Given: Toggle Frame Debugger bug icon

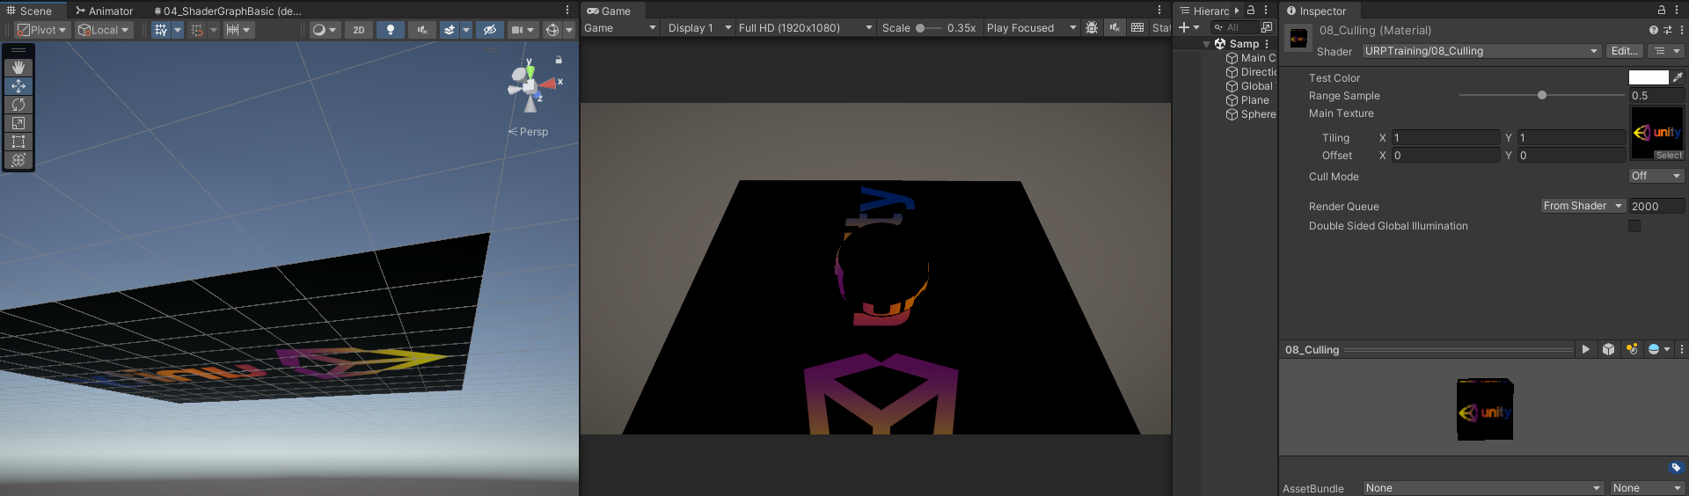Looking at the screenshot, I should (x=1092, y=28).
